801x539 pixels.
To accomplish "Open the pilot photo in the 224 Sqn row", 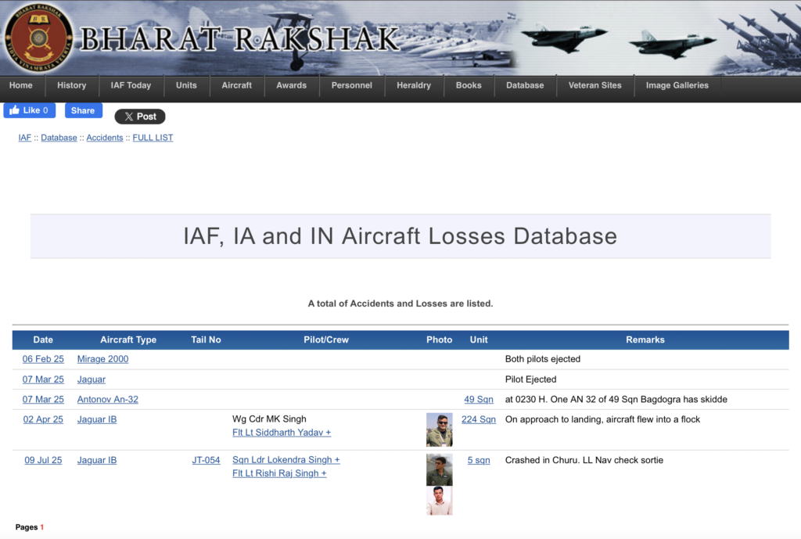I will [440, 429].
